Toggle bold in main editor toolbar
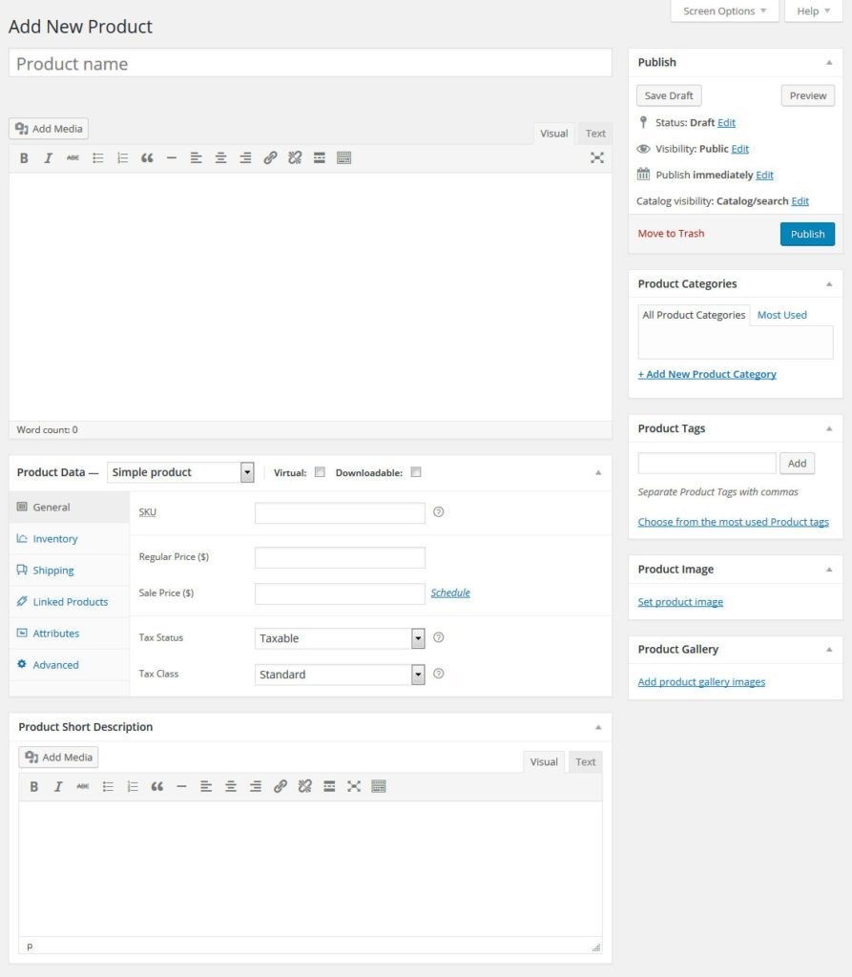 coord(24,158)
